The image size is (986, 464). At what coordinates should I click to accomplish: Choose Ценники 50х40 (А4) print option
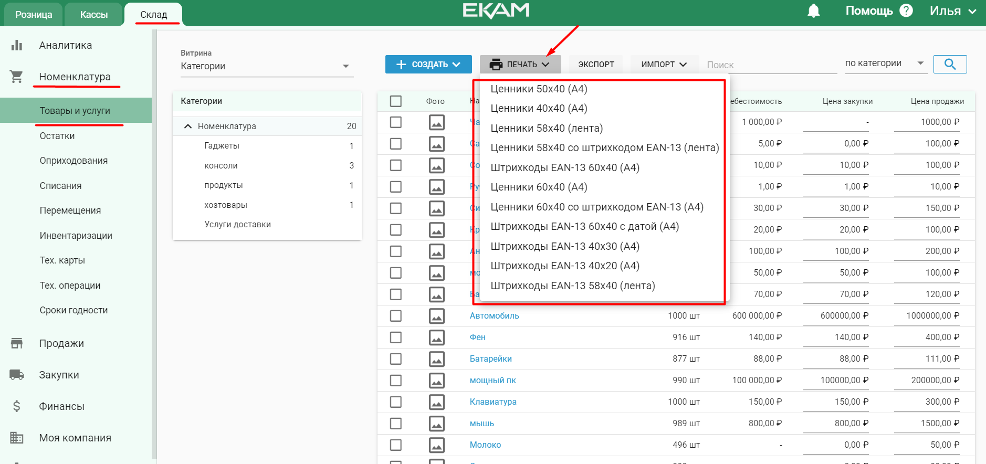point(539,89)
